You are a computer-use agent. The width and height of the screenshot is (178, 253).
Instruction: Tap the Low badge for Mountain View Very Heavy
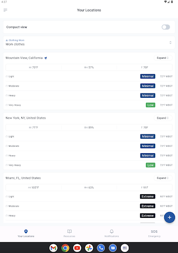(x=150, y=105)
